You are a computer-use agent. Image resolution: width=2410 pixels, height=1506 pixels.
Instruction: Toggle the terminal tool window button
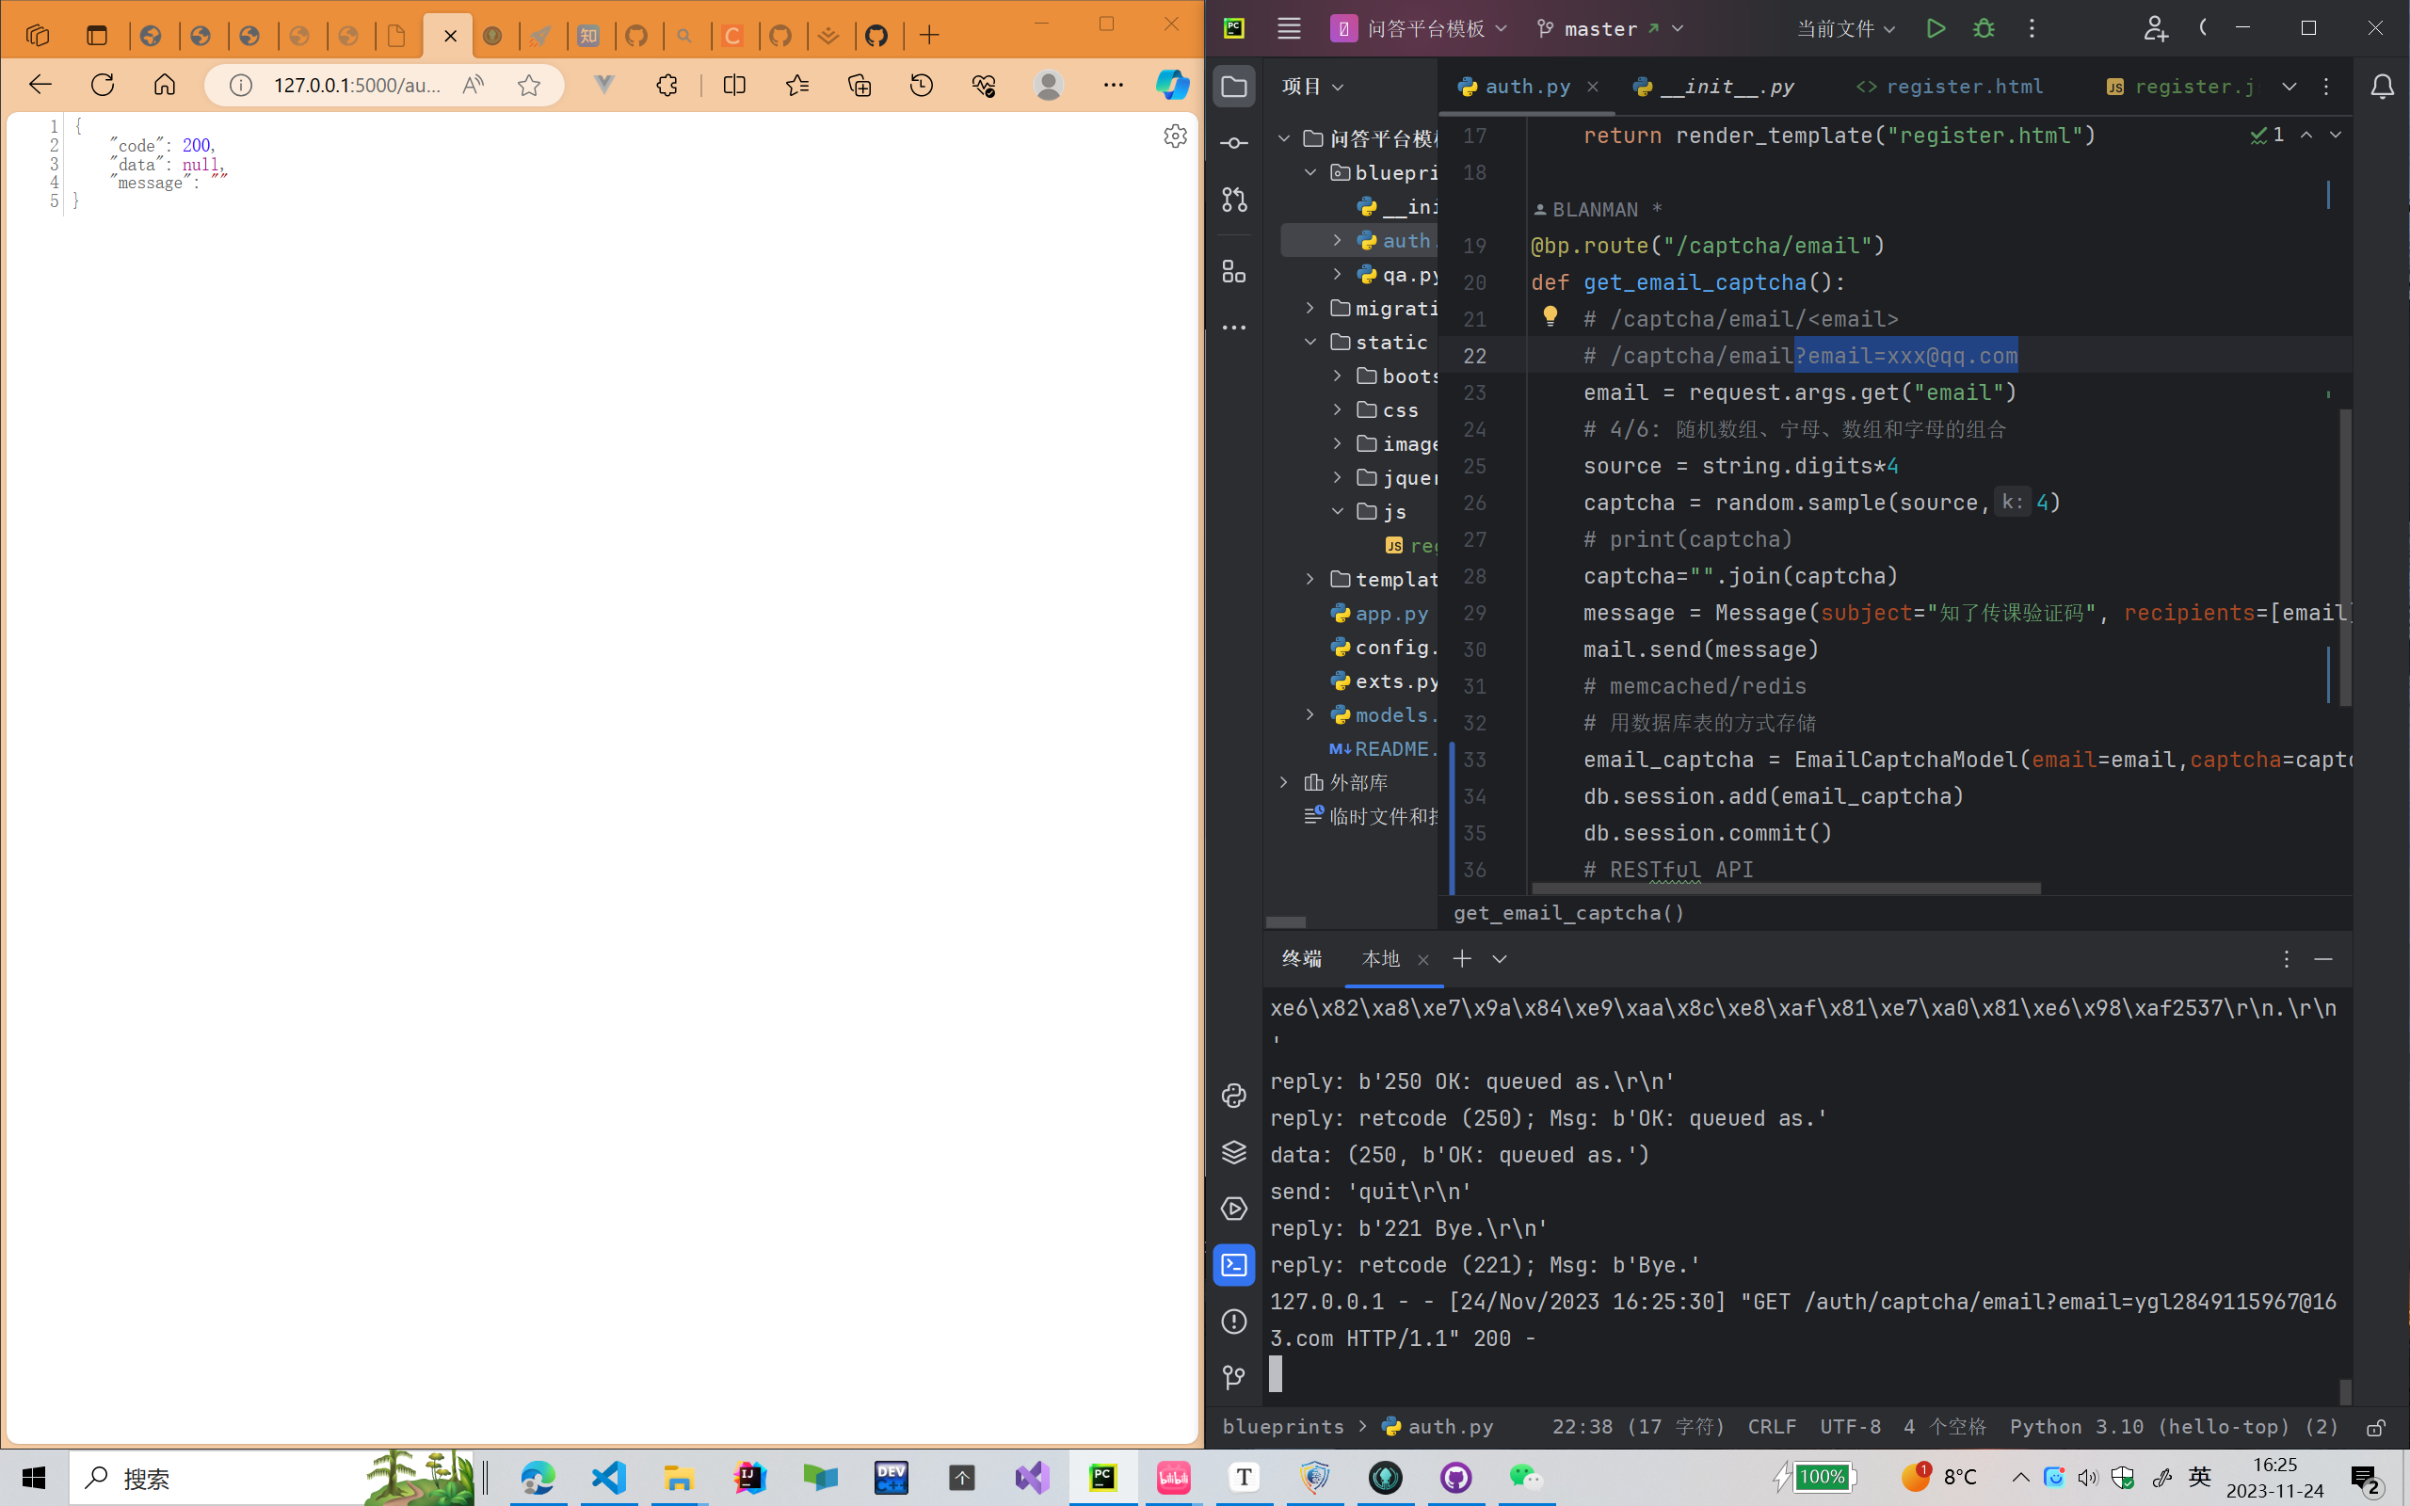[1234, 1265]
